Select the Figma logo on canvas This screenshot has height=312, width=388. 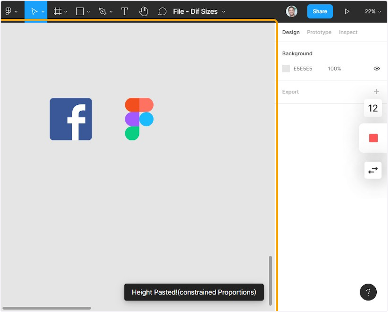pos(139,119)
